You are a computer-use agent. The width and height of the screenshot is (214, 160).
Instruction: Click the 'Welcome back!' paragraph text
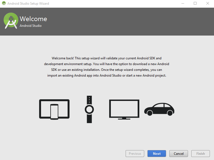pos(106,67)
